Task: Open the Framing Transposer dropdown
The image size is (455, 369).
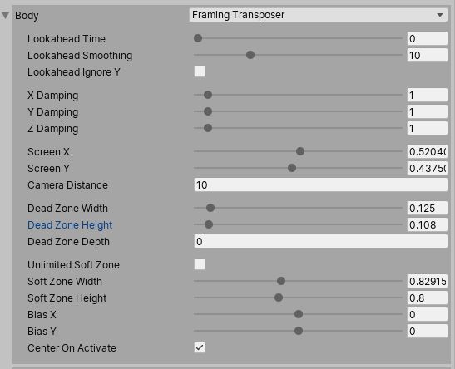Action: pos(319,15)
